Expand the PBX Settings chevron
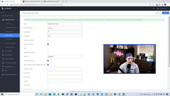170x96 pixels. point(18,55)
